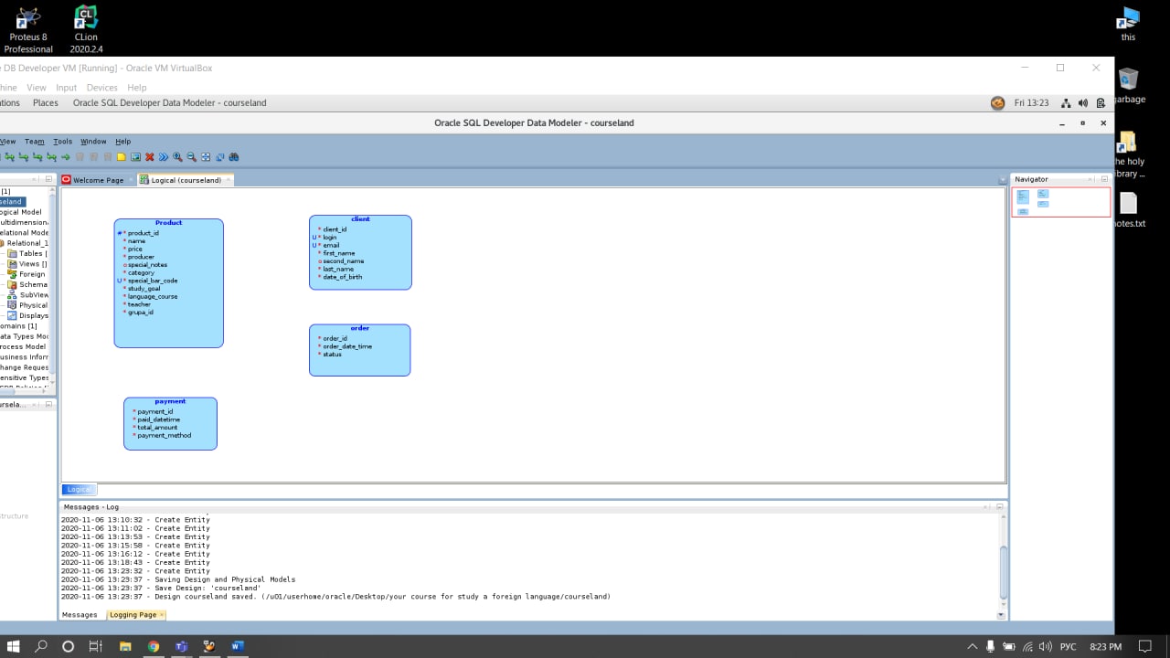Open Microsoft Word from Windows taskbar

[x=238, y=646]
